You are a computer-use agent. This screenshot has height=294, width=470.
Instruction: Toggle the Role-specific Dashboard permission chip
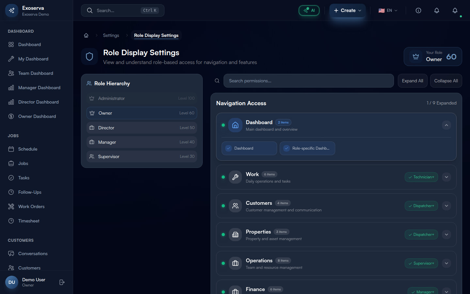click(307, 148)
